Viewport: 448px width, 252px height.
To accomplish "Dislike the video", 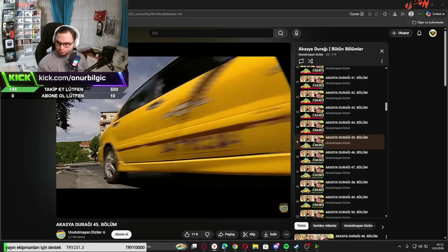I will [x=207, y=234].
